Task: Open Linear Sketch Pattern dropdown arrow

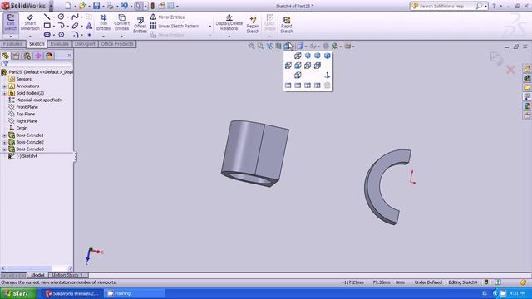Action: (x=210, y=26)
